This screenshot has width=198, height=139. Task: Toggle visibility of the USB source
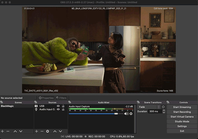58,106
